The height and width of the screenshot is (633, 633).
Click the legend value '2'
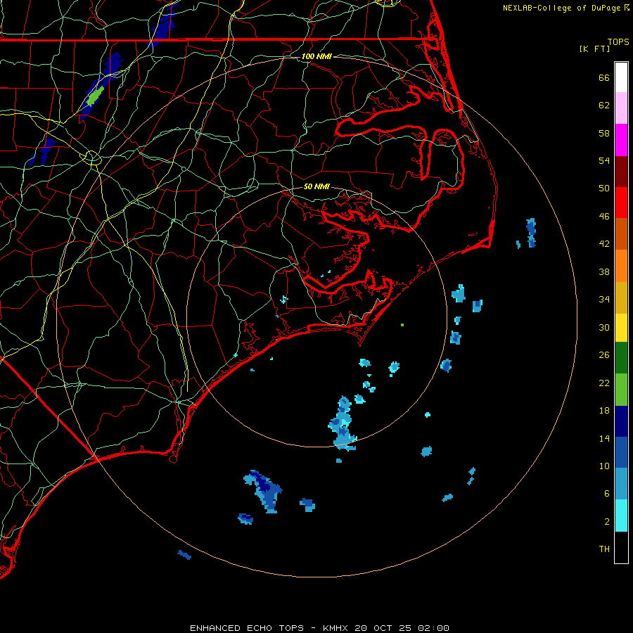pos(607,522)
